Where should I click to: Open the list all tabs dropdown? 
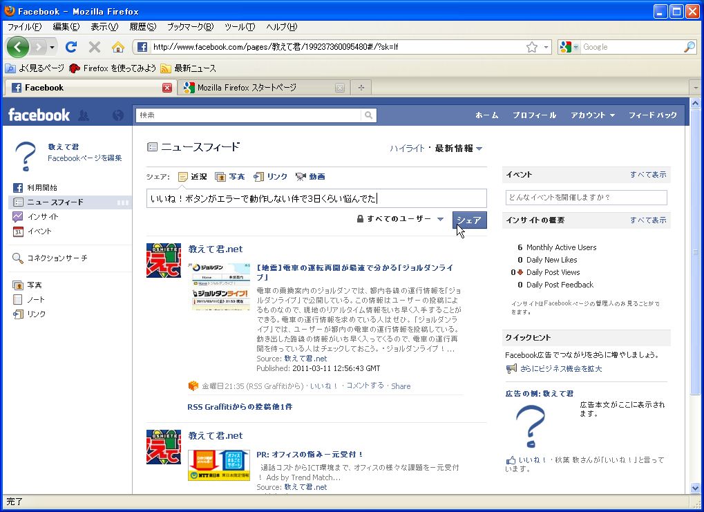pyautogui.click(x=696, y=88)
